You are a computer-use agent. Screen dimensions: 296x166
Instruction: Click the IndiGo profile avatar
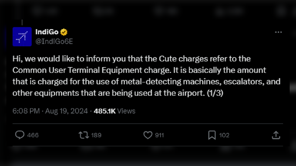(22, 37)
